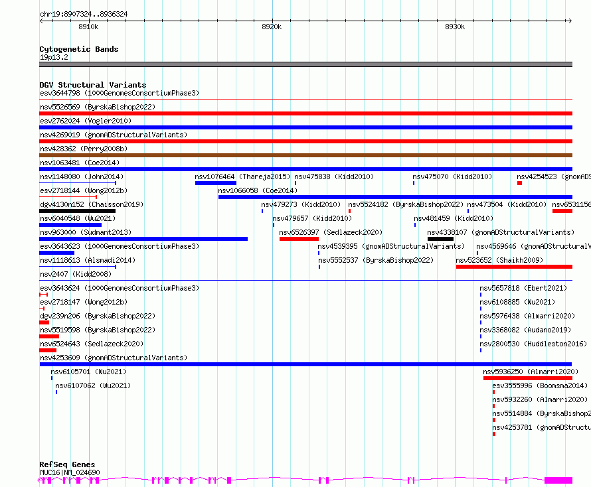The height and width of the screenshot is (487, 591).
Task: Select nsv2800530 (Huddleston2016) label
Action: [x=533, y=344]
